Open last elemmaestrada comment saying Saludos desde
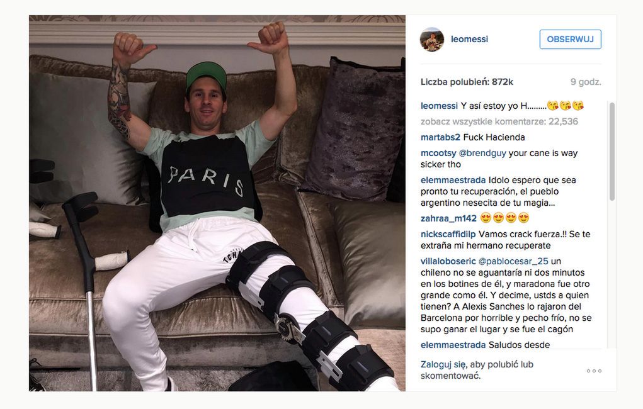The width and height of the screenshot is (643, 409). point(485,345)
